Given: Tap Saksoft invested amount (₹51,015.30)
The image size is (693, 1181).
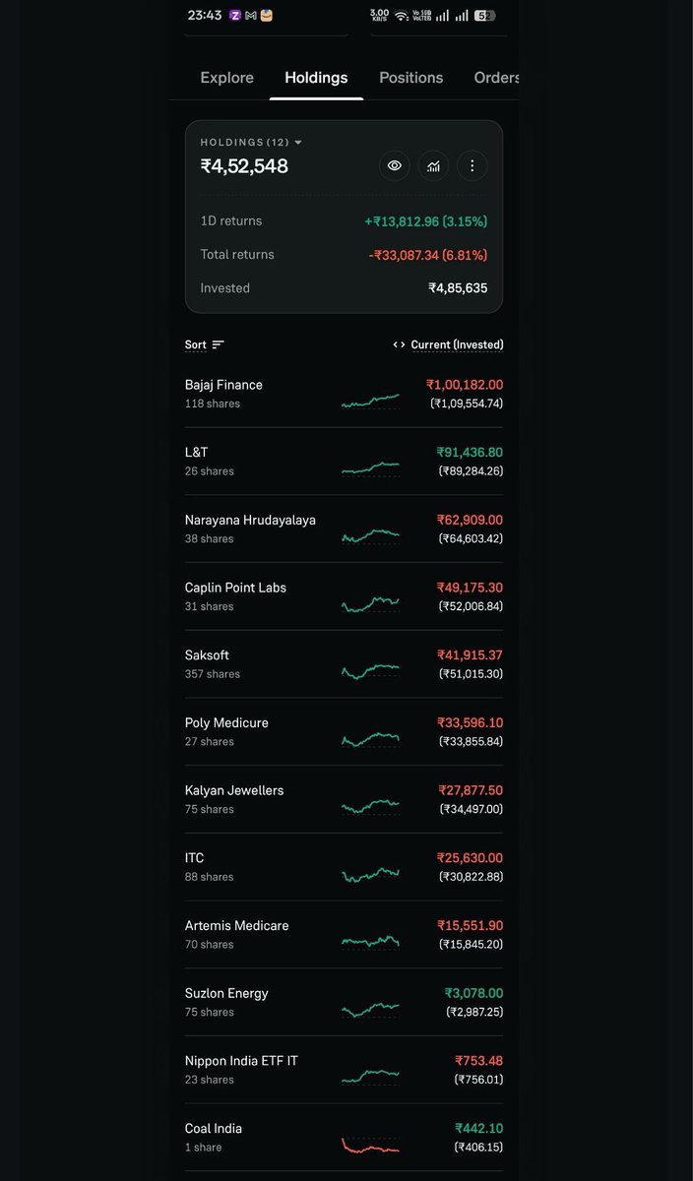Looking at the screenshot, I should pos(471,674).
